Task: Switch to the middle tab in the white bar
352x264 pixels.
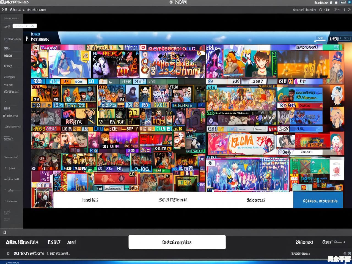Action: coord(173,200)
